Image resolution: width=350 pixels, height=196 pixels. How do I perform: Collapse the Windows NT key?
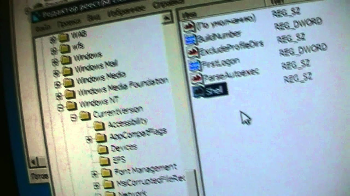(60, 108)
